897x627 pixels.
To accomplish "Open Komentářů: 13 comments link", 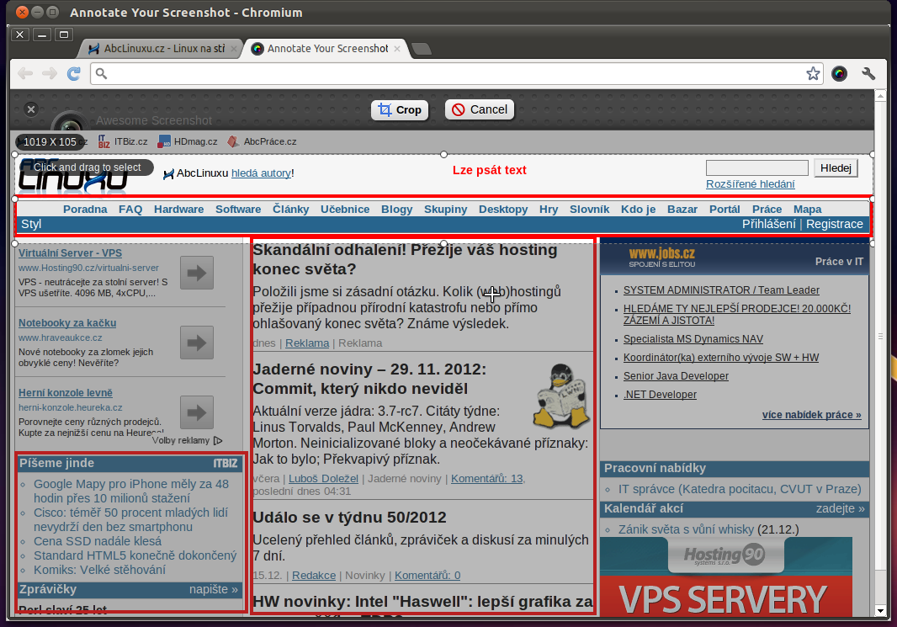I will coord(487,478).
